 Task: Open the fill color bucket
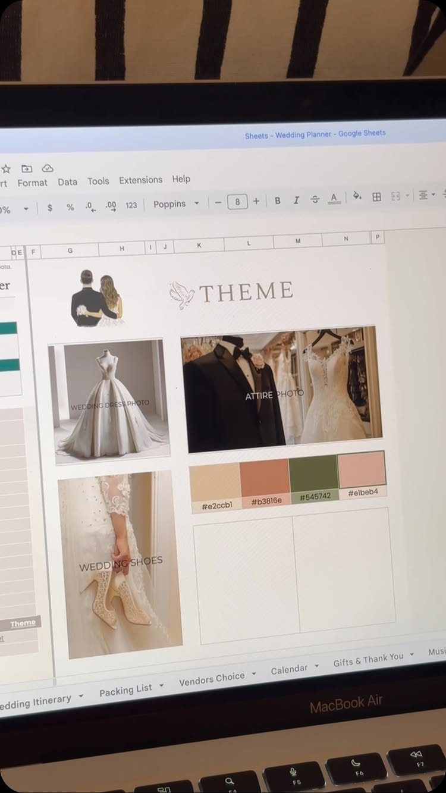click(x=357, y=197)
